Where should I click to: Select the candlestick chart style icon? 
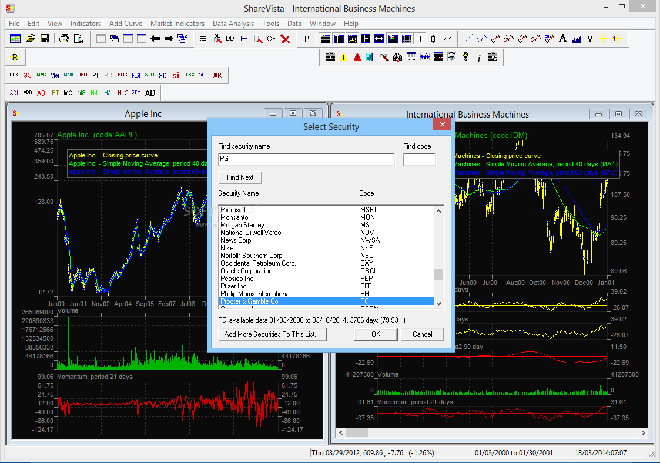(433, 39)
